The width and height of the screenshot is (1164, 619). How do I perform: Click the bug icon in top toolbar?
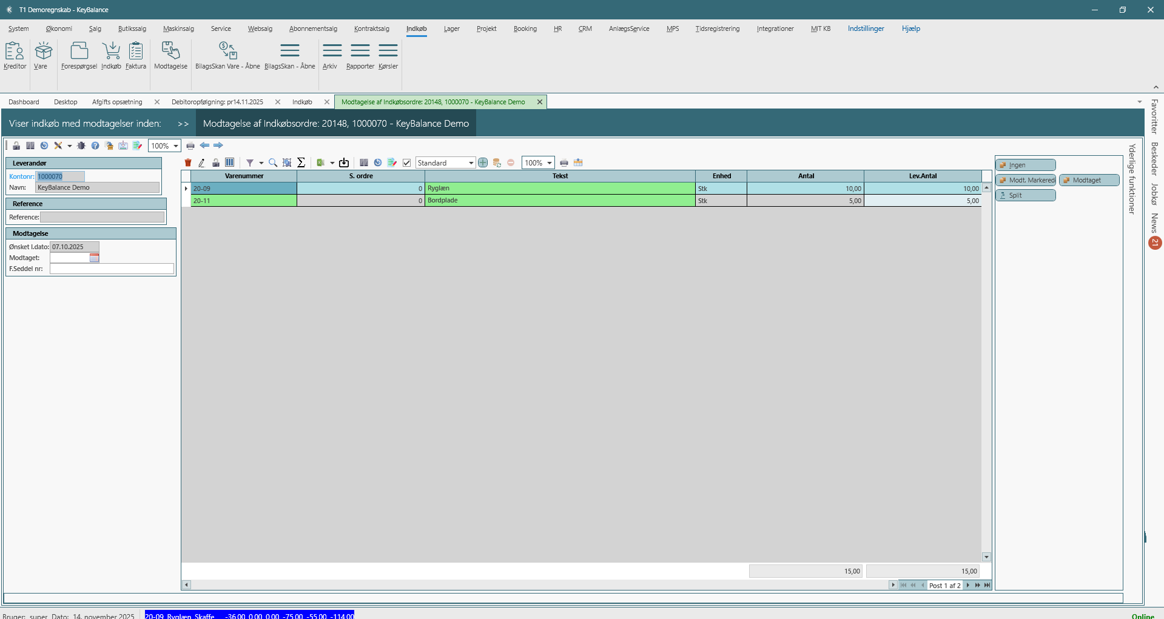pyautogui.click(x=81, y=146)
